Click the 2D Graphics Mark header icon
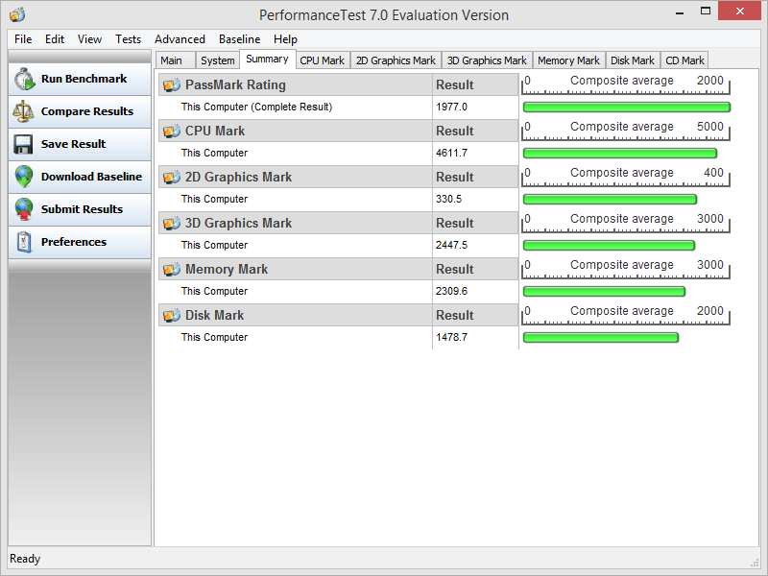768x576 pixels. click(x=172, y=177)
